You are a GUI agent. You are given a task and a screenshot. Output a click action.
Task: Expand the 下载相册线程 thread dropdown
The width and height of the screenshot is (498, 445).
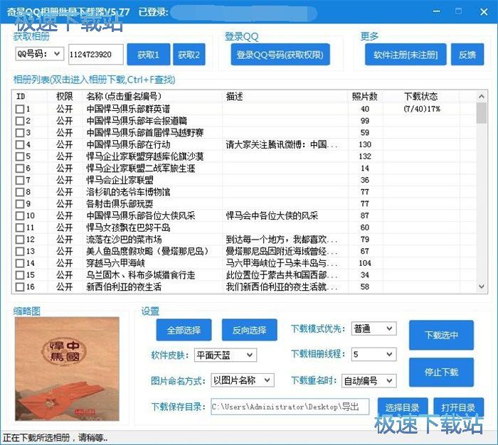pos(373,354)
